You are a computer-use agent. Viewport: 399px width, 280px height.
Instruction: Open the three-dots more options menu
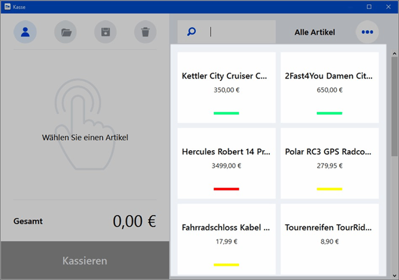[367, 32]
